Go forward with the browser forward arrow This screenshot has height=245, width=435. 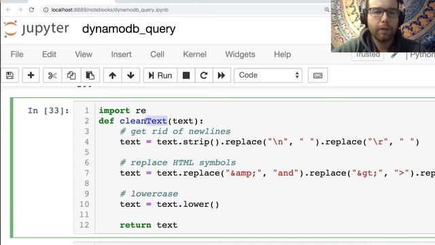[20, 10]
